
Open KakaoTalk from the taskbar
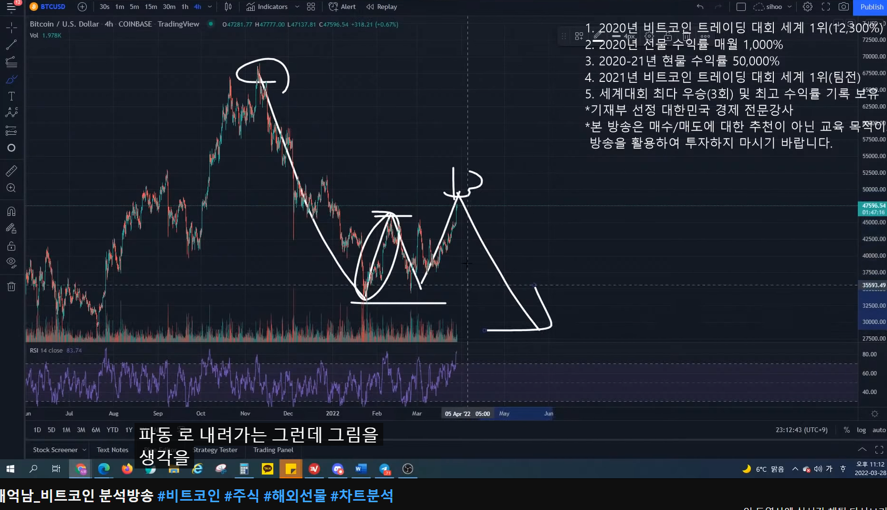pyautogui.click(x=267, y=469)
